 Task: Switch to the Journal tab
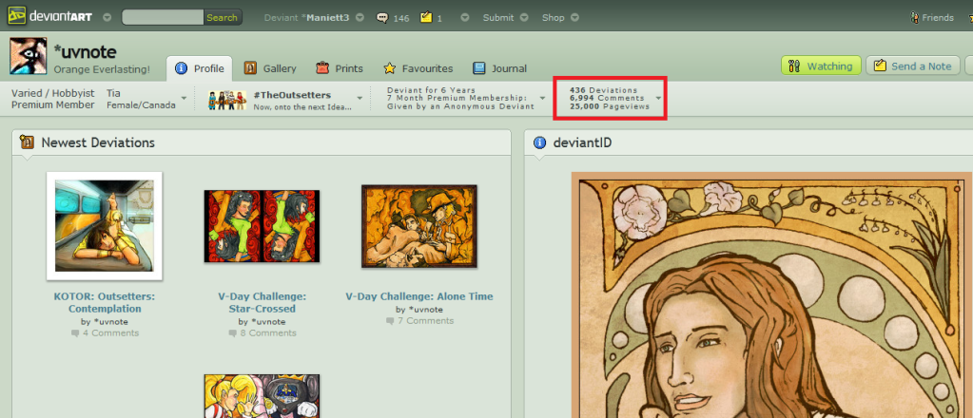[x=499, y=68]
